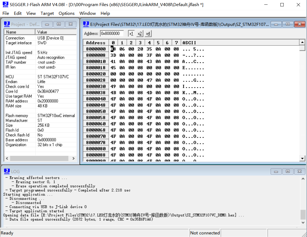Select the Base address 0x8000000 row
The image size is (307, 237).
[40, 140]
